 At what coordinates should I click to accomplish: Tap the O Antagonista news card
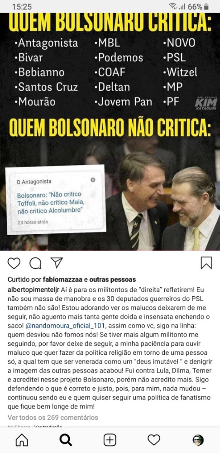(x=55, y=200)
